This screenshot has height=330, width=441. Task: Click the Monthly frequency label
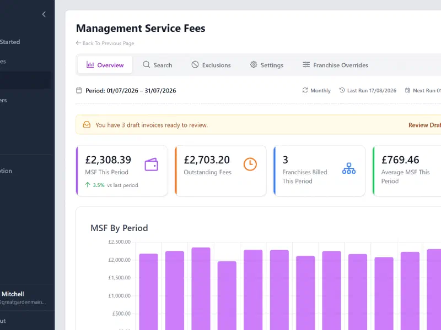pos(320,91)
